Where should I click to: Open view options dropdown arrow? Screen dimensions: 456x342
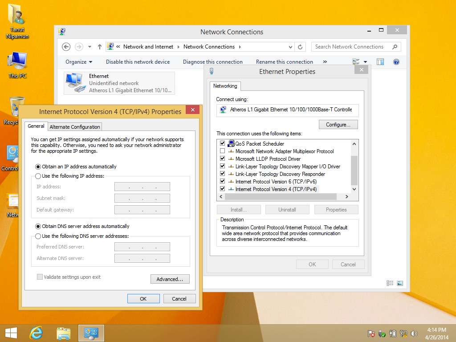365,61
